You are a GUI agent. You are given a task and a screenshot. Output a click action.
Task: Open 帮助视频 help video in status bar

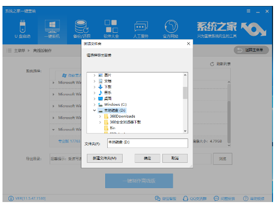coord(254,199)
